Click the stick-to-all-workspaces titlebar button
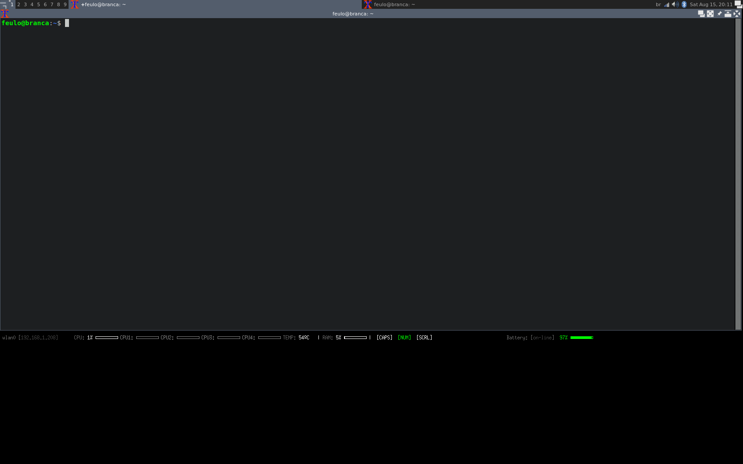The image size is (743, 464). (701, 13)
